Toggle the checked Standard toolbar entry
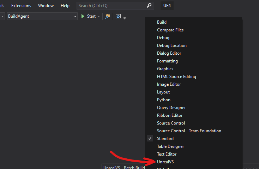Image resolution: width=259 pixels, height=169 pixels. pyautogui.click(x=165, y=139)
